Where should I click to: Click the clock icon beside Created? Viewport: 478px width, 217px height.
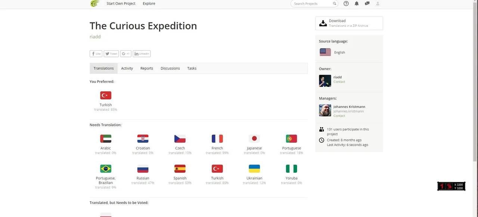click(322, 140)
